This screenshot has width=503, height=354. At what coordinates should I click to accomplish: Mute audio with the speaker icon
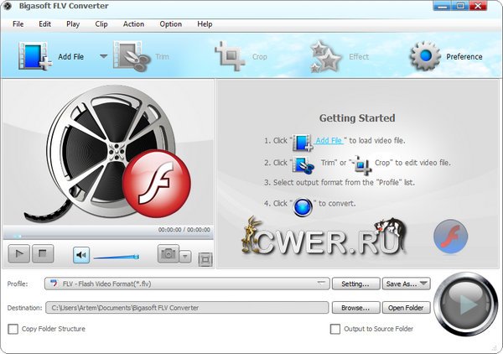coord(80,255)
